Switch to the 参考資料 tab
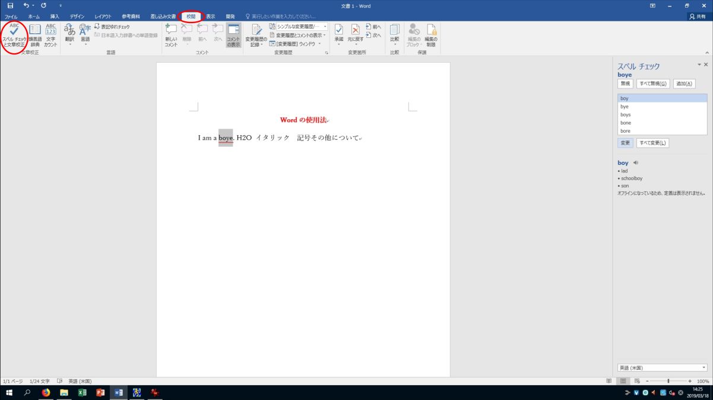Viewport: 713px width, 400px height. coord(131,17)
